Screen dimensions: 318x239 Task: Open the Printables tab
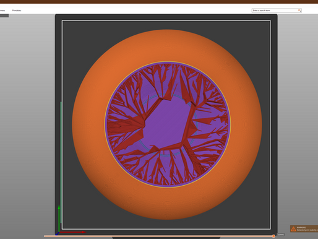(x=17, y=11)
